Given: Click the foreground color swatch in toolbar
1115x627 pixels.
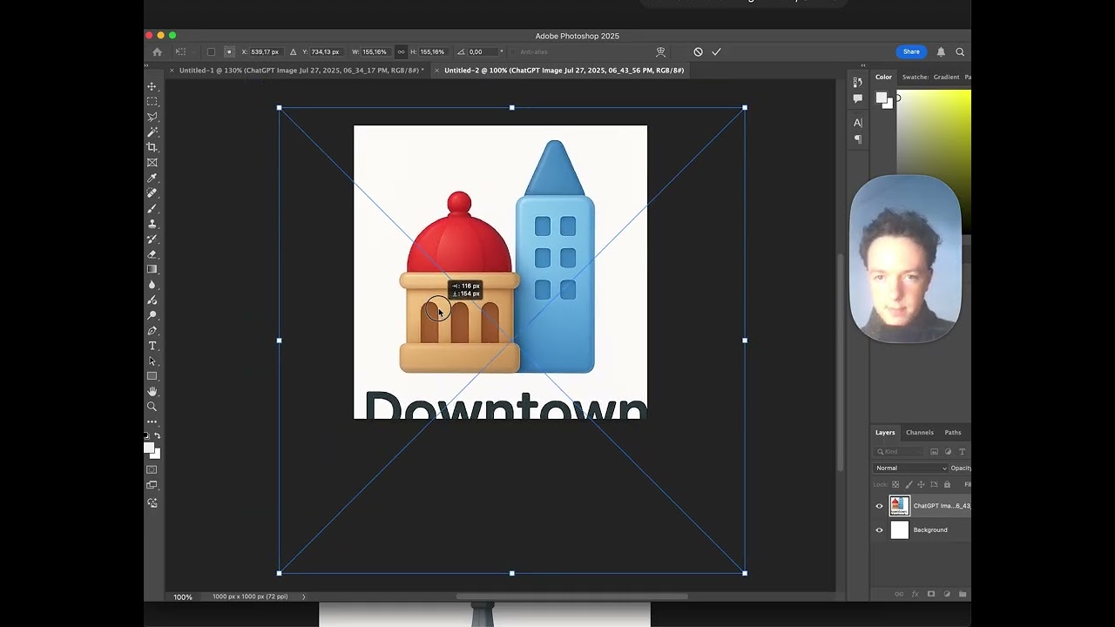Looking at the screenshot, I should (x=148, y=448).
